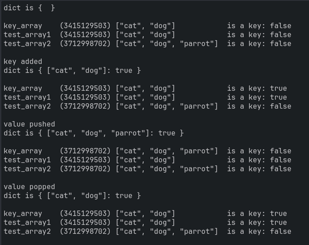The height and width of the screenshot is (245, 309).
Task: Click the "value pushed" output line
Action: [29, 124]
